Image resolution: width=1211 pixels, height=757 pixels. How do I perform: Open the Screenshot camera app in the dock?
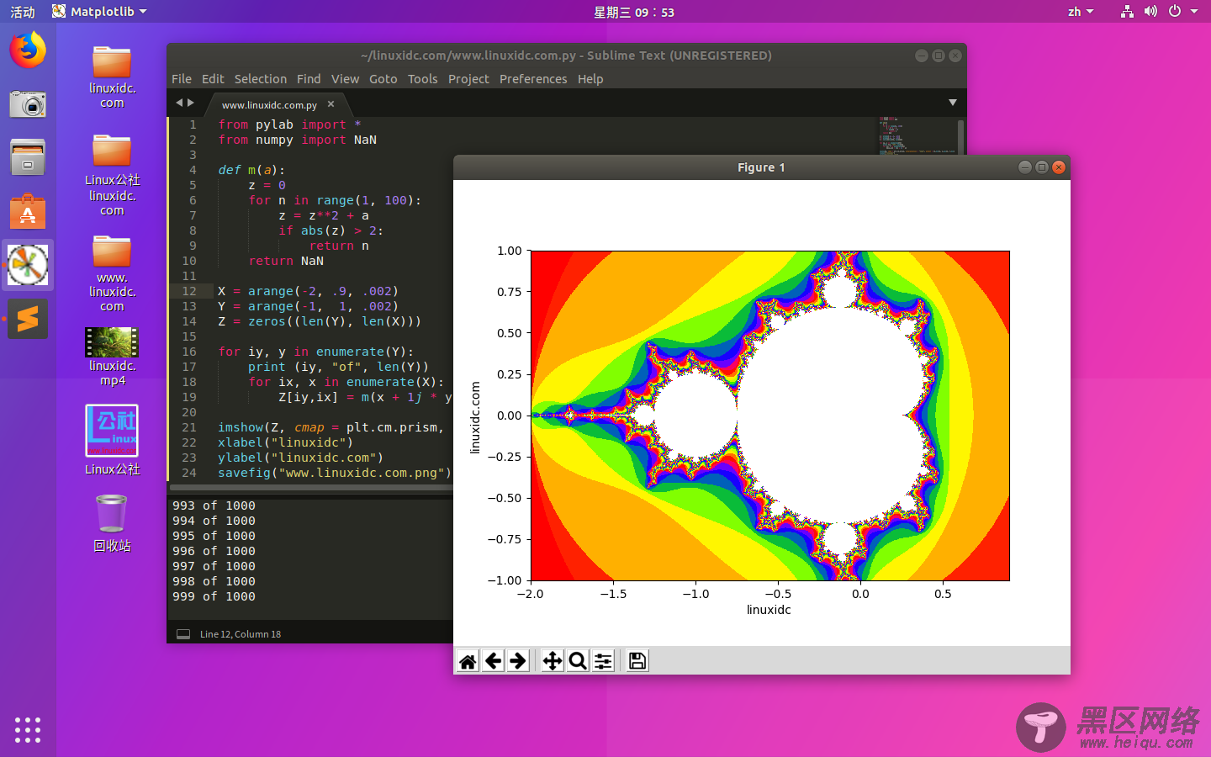point(28,104)
